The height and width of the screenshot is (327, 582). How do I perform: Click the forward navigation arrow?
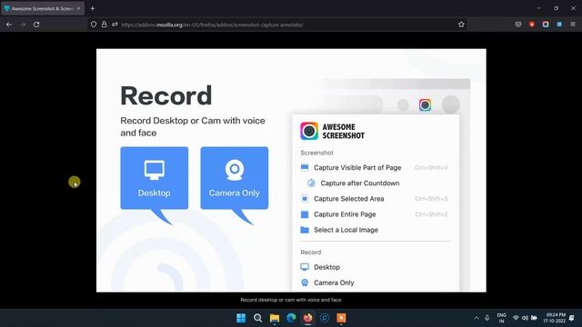[x=23, y=25]
